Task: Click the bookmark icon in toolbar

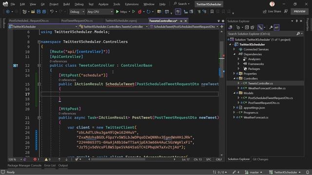Action: pos(212,12)
